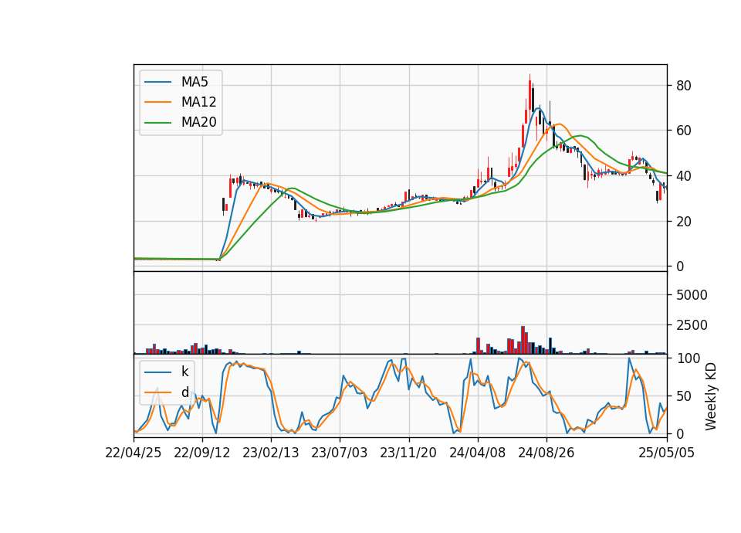
Task: Click the 24/04/08 date axis label
Action: pyautogui.click(x=477, y=453)
